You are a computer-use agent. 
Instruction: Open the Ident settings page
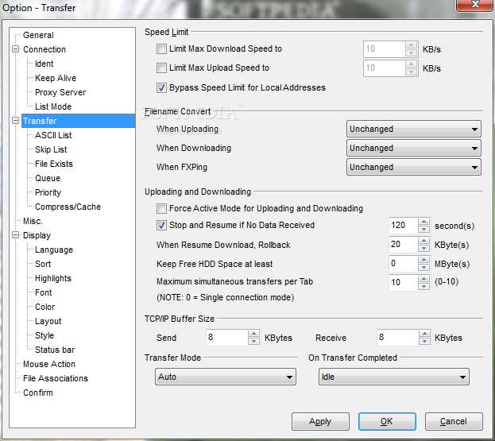tap(44, 64)
